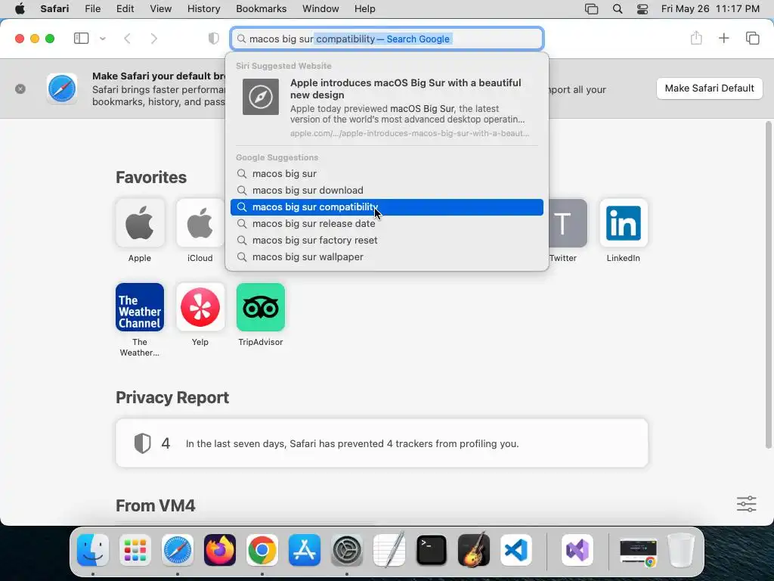
Task: Open System Preferences from the Dock
Action: pyautogui.click(x=347, y=550)
